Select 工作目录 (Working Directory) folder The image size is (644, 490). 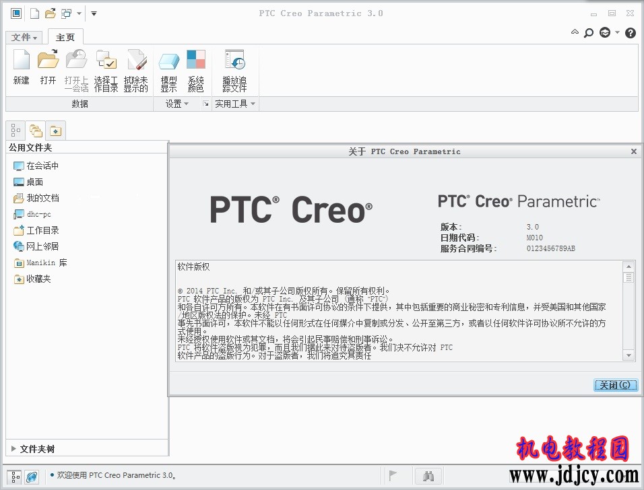(x=36, y=230)
